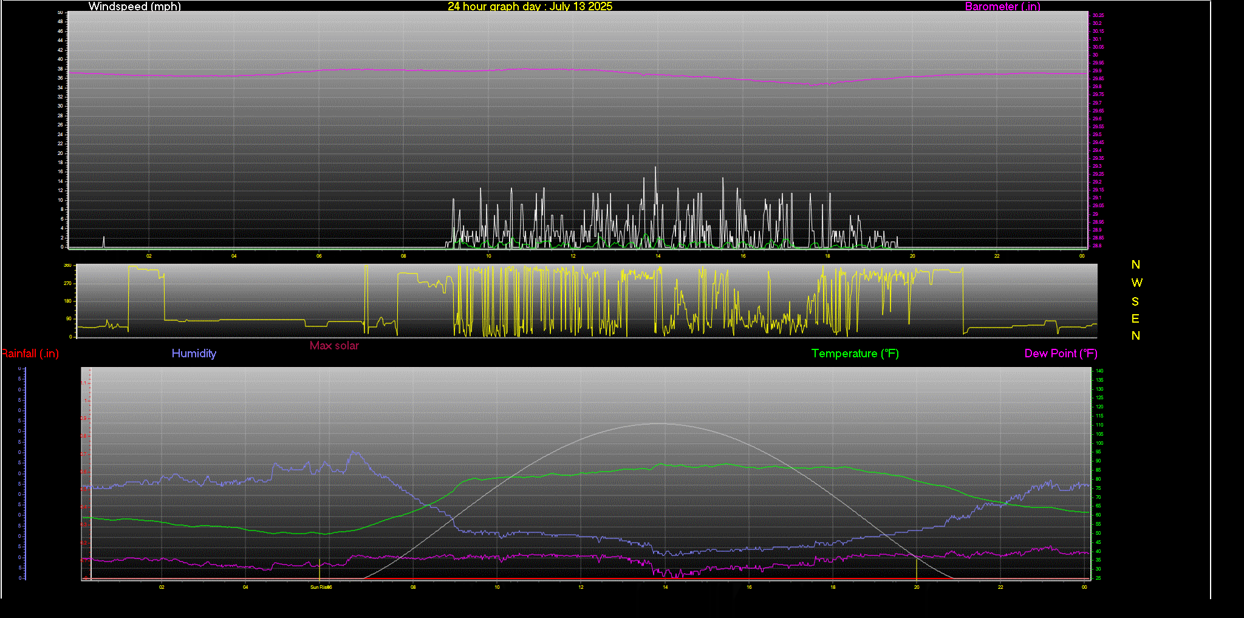Screen dimensions: 1244x618
Task: Click the "14" hour label under the temperature chart
Action: click(x=665, y=587)
